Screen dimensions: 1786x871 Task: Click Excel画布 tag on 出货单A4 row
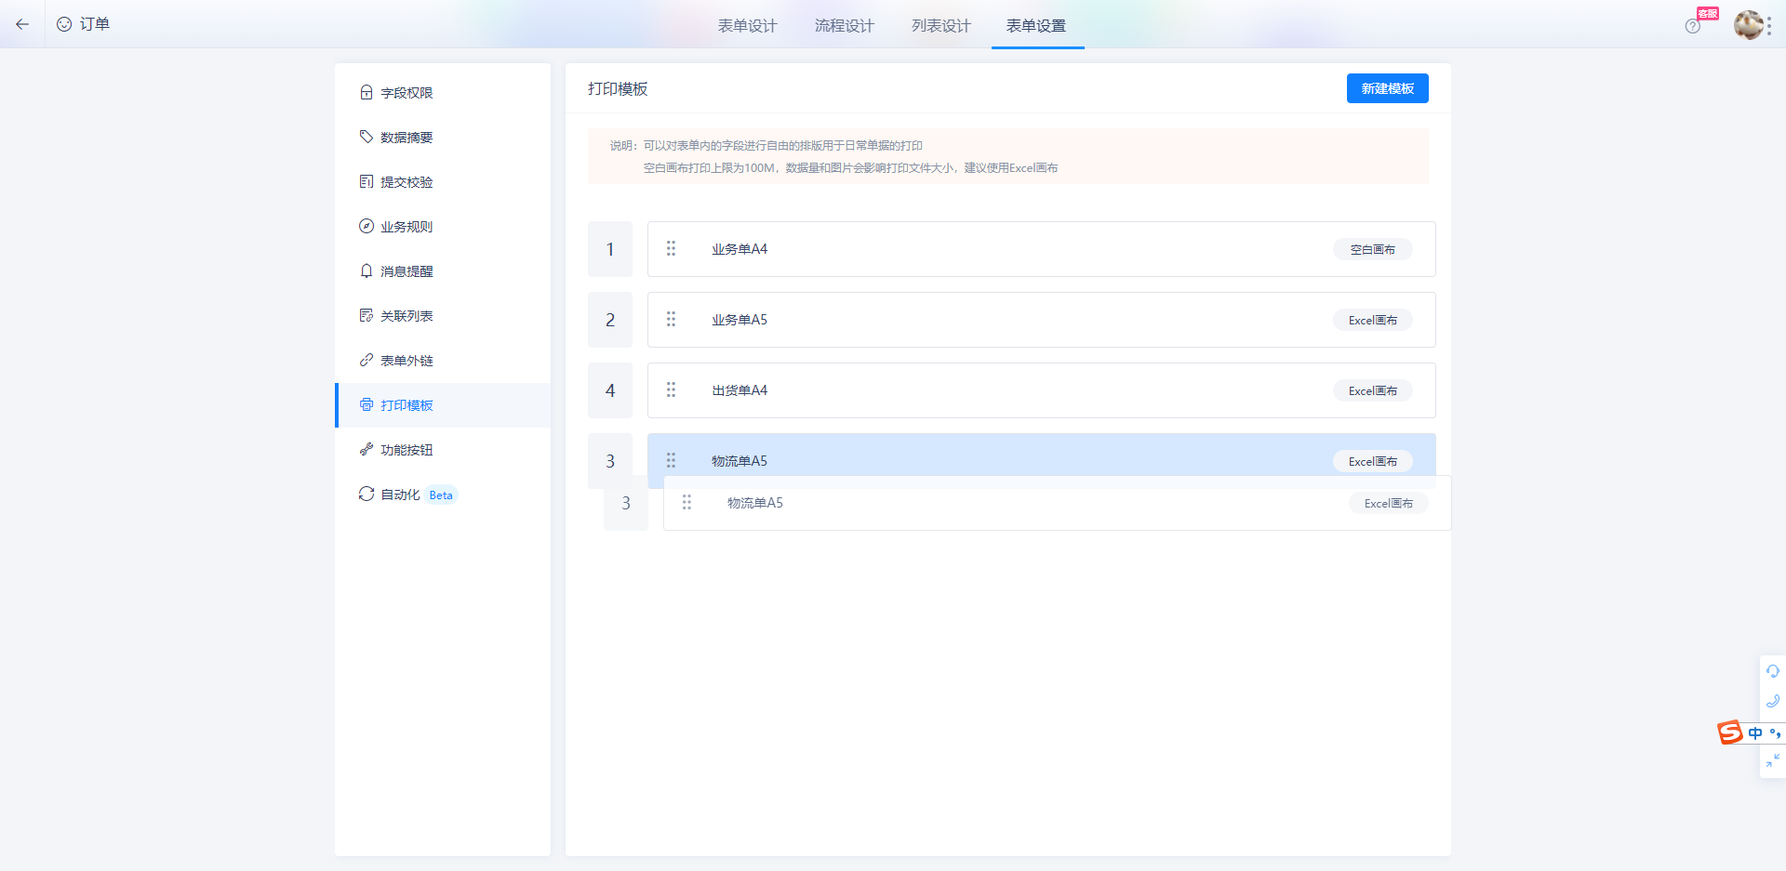pos(1373,390)
